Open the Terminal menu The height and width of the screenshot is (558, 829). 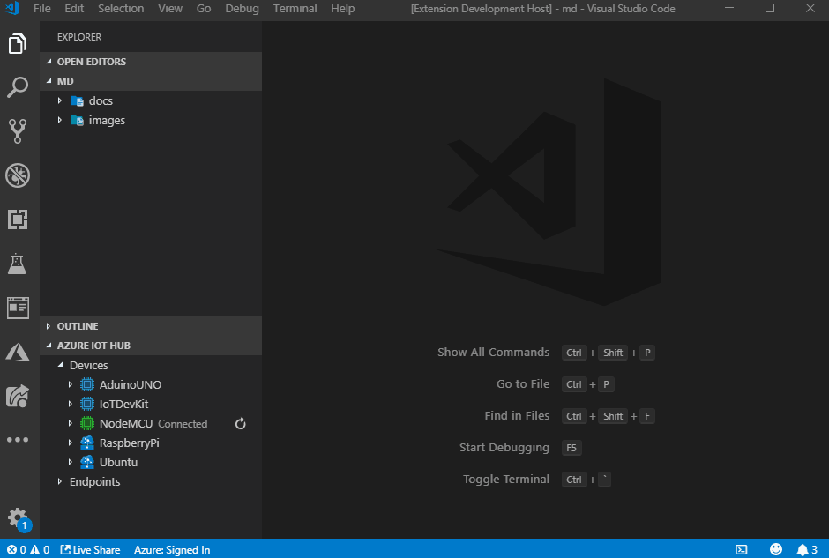(295, 9)
